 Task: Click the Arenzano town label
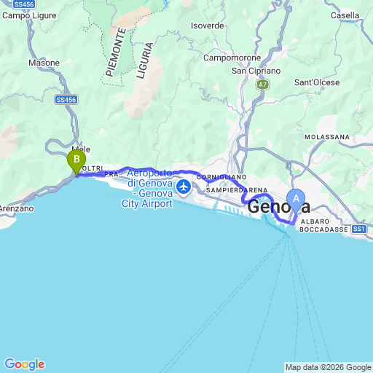click(x=17, y=208)
